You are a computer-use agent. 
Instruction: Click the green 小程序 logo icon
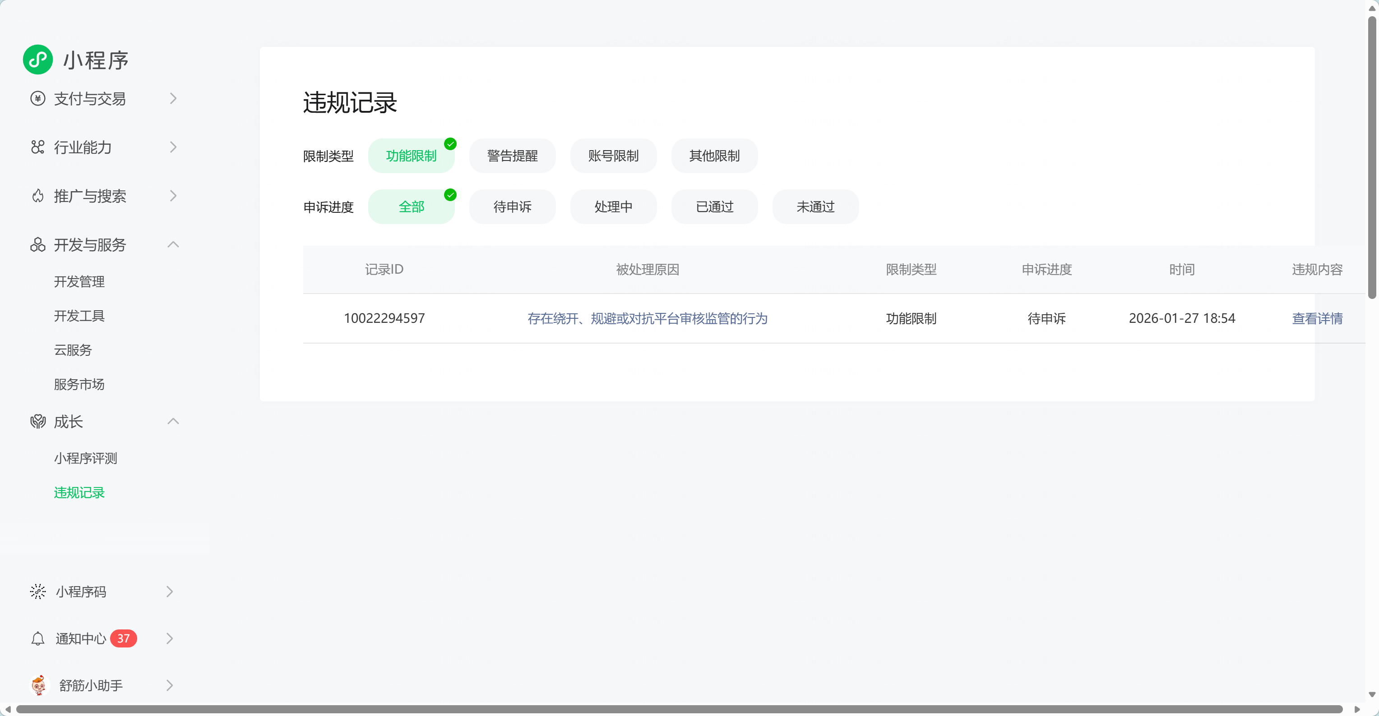coord(37,60)
